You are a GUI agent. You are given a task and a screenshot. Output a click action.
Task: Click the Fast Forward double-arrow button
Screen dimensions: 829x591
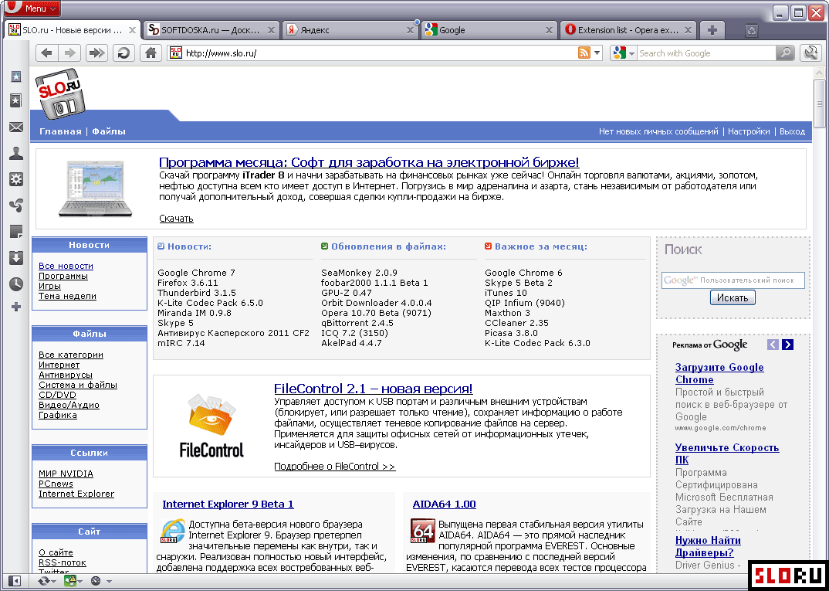[x=96, y=53]
